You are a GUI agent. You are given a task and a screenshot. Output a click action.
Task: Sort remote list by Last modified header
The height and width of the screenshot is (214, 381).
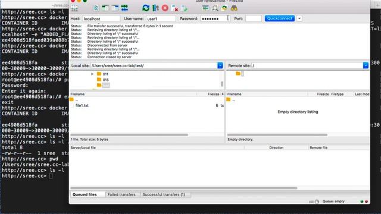[x=362, y=94]
